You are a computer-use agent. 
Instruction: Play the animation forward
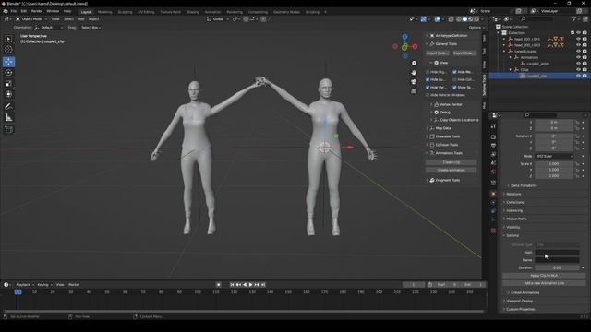[250, 285]
